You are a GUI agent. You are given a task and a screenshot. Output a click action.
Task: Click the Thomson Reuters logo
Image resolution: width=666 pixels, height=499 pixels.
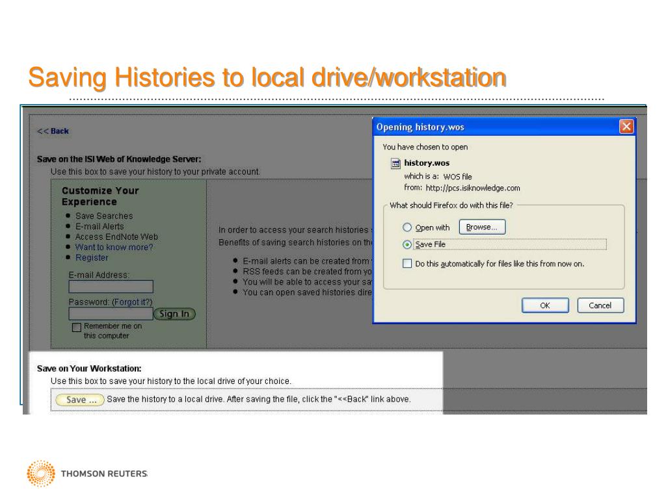coord(88,473)
